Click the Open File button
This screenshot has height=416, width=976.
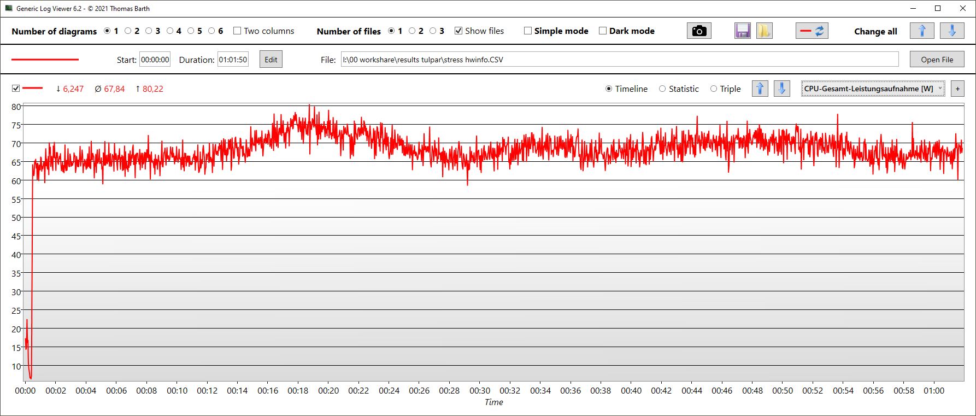click(x=937, y=60)
